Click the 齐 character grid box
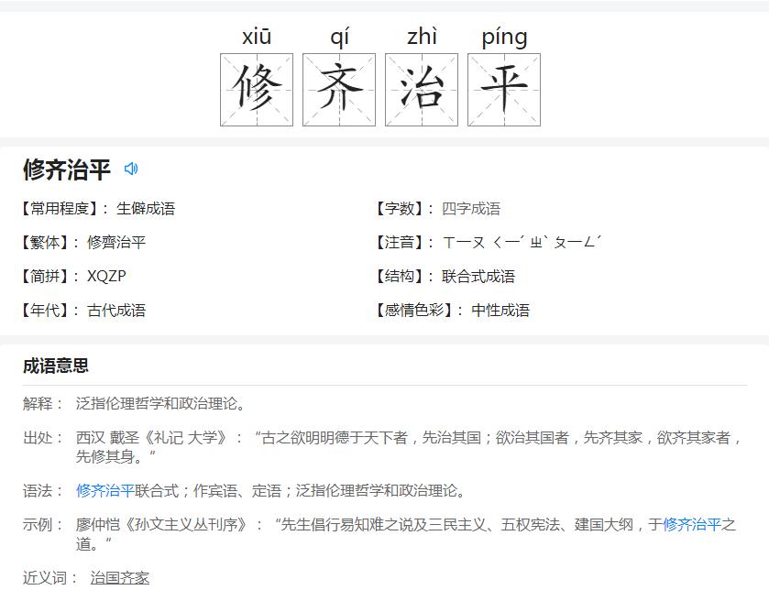 (x=339, y=90)
